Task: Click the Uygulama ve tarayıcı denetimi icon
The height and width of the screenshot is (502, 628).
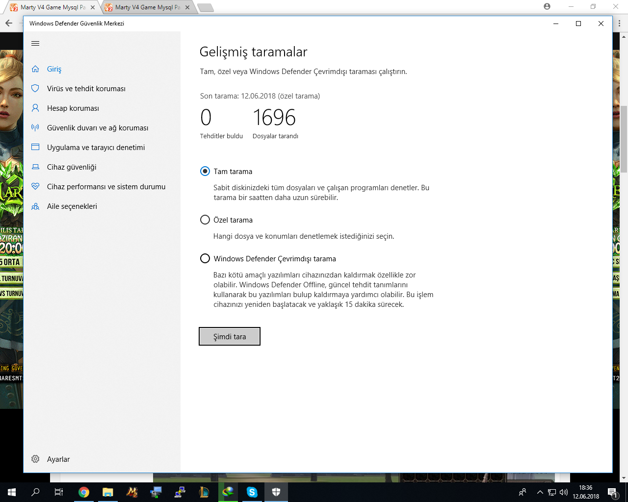Action: [35, 147]
